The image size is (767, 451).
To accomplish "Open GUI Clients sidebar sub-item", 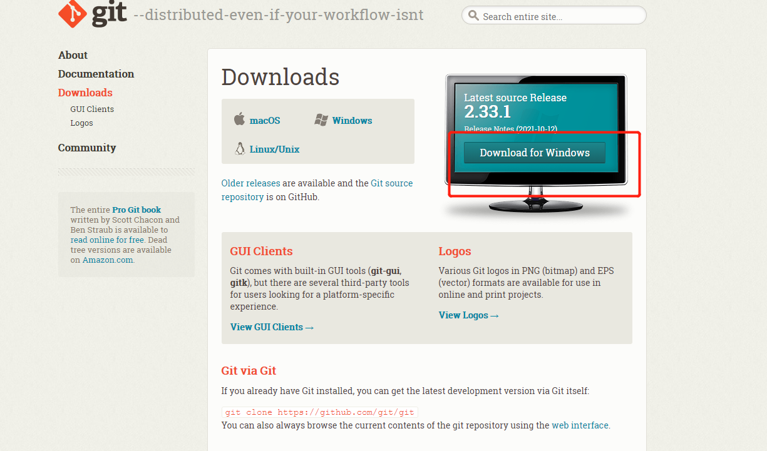I will [x=92, y=109].
